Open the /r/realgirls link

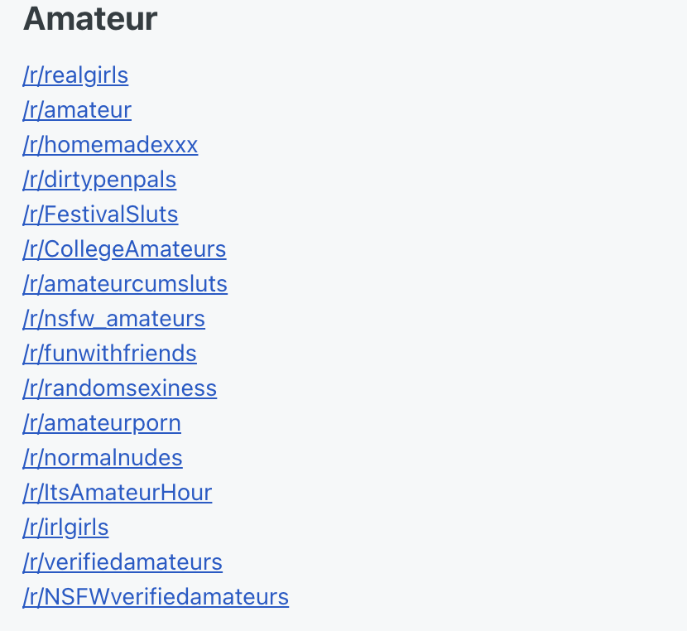pyautogui.click(x=75, y=75)
